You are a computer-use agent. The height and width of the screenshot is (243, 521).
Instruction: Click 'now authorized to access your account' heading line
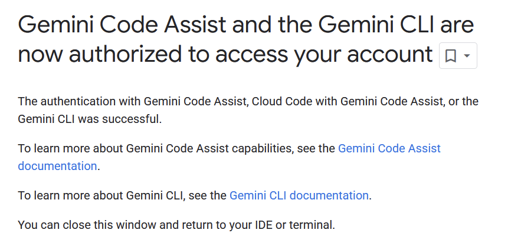[225, 55]
